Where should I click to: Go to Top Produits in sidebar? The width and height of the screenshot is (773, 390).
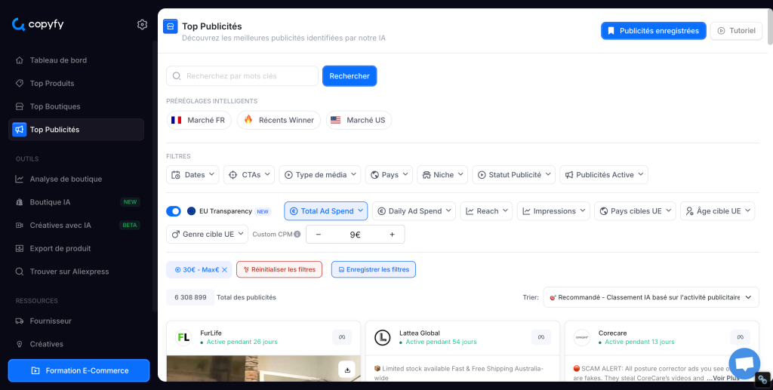(x=52, y=83)
